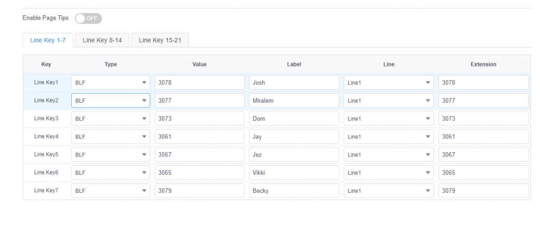Open Type dropdown for Line Key2
540x227 pixels.
coord(111,101)
